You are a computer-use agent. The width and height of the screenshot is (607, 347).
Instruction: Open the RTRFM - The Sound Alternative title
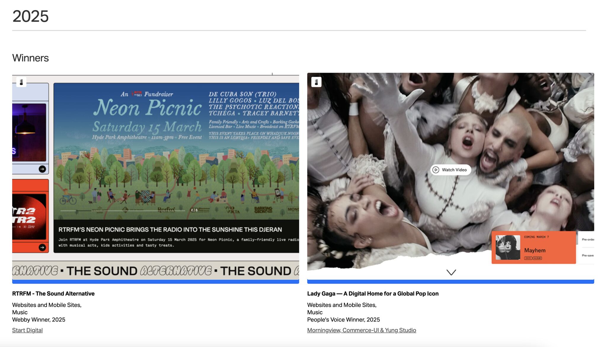pyautogui.click(x=53, y=294)
